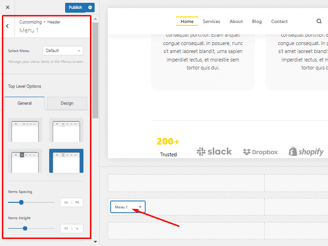The width and height of the screenshot is (328, 246).
Task: Click the Shopify logo in preview
Action: (x=306, y=152)
